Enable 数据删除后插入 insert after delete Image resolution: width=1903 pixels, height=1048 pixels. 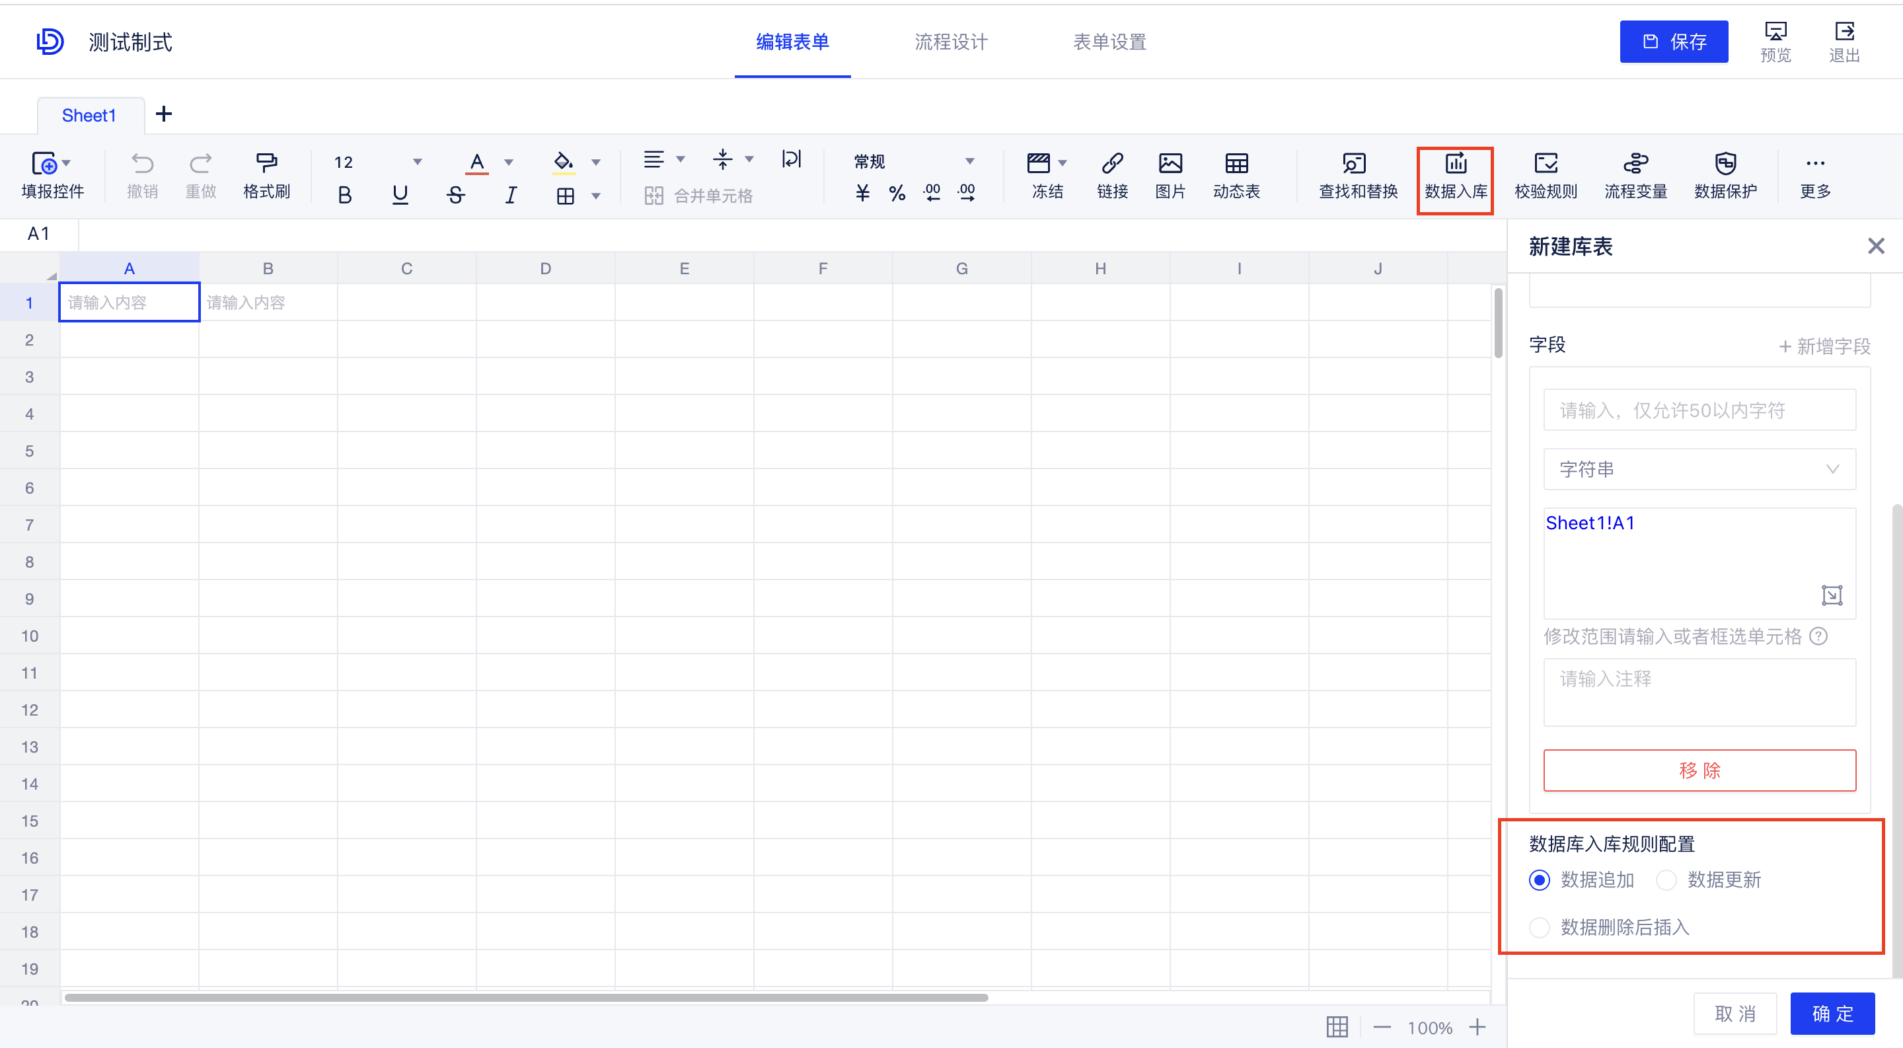[1540, 928]
